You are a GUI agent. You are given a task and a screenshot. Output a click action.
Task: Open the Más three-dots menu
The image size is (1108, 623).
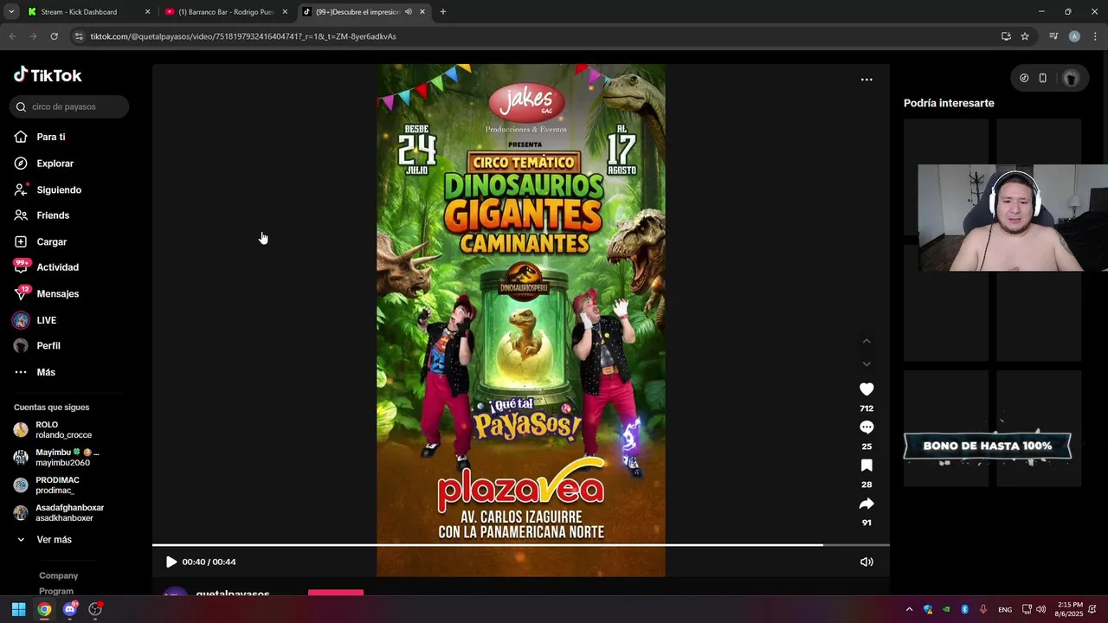35,372
